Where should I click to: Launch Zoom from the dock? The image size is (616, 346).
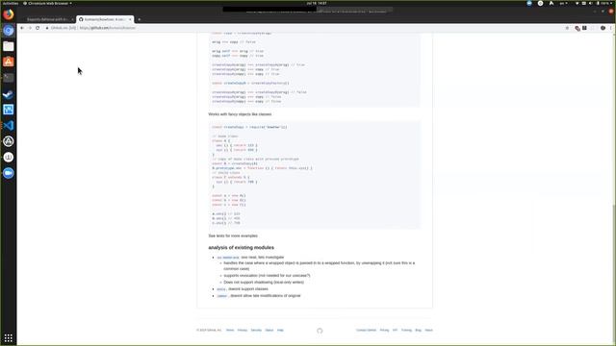(x=9, y=173)
